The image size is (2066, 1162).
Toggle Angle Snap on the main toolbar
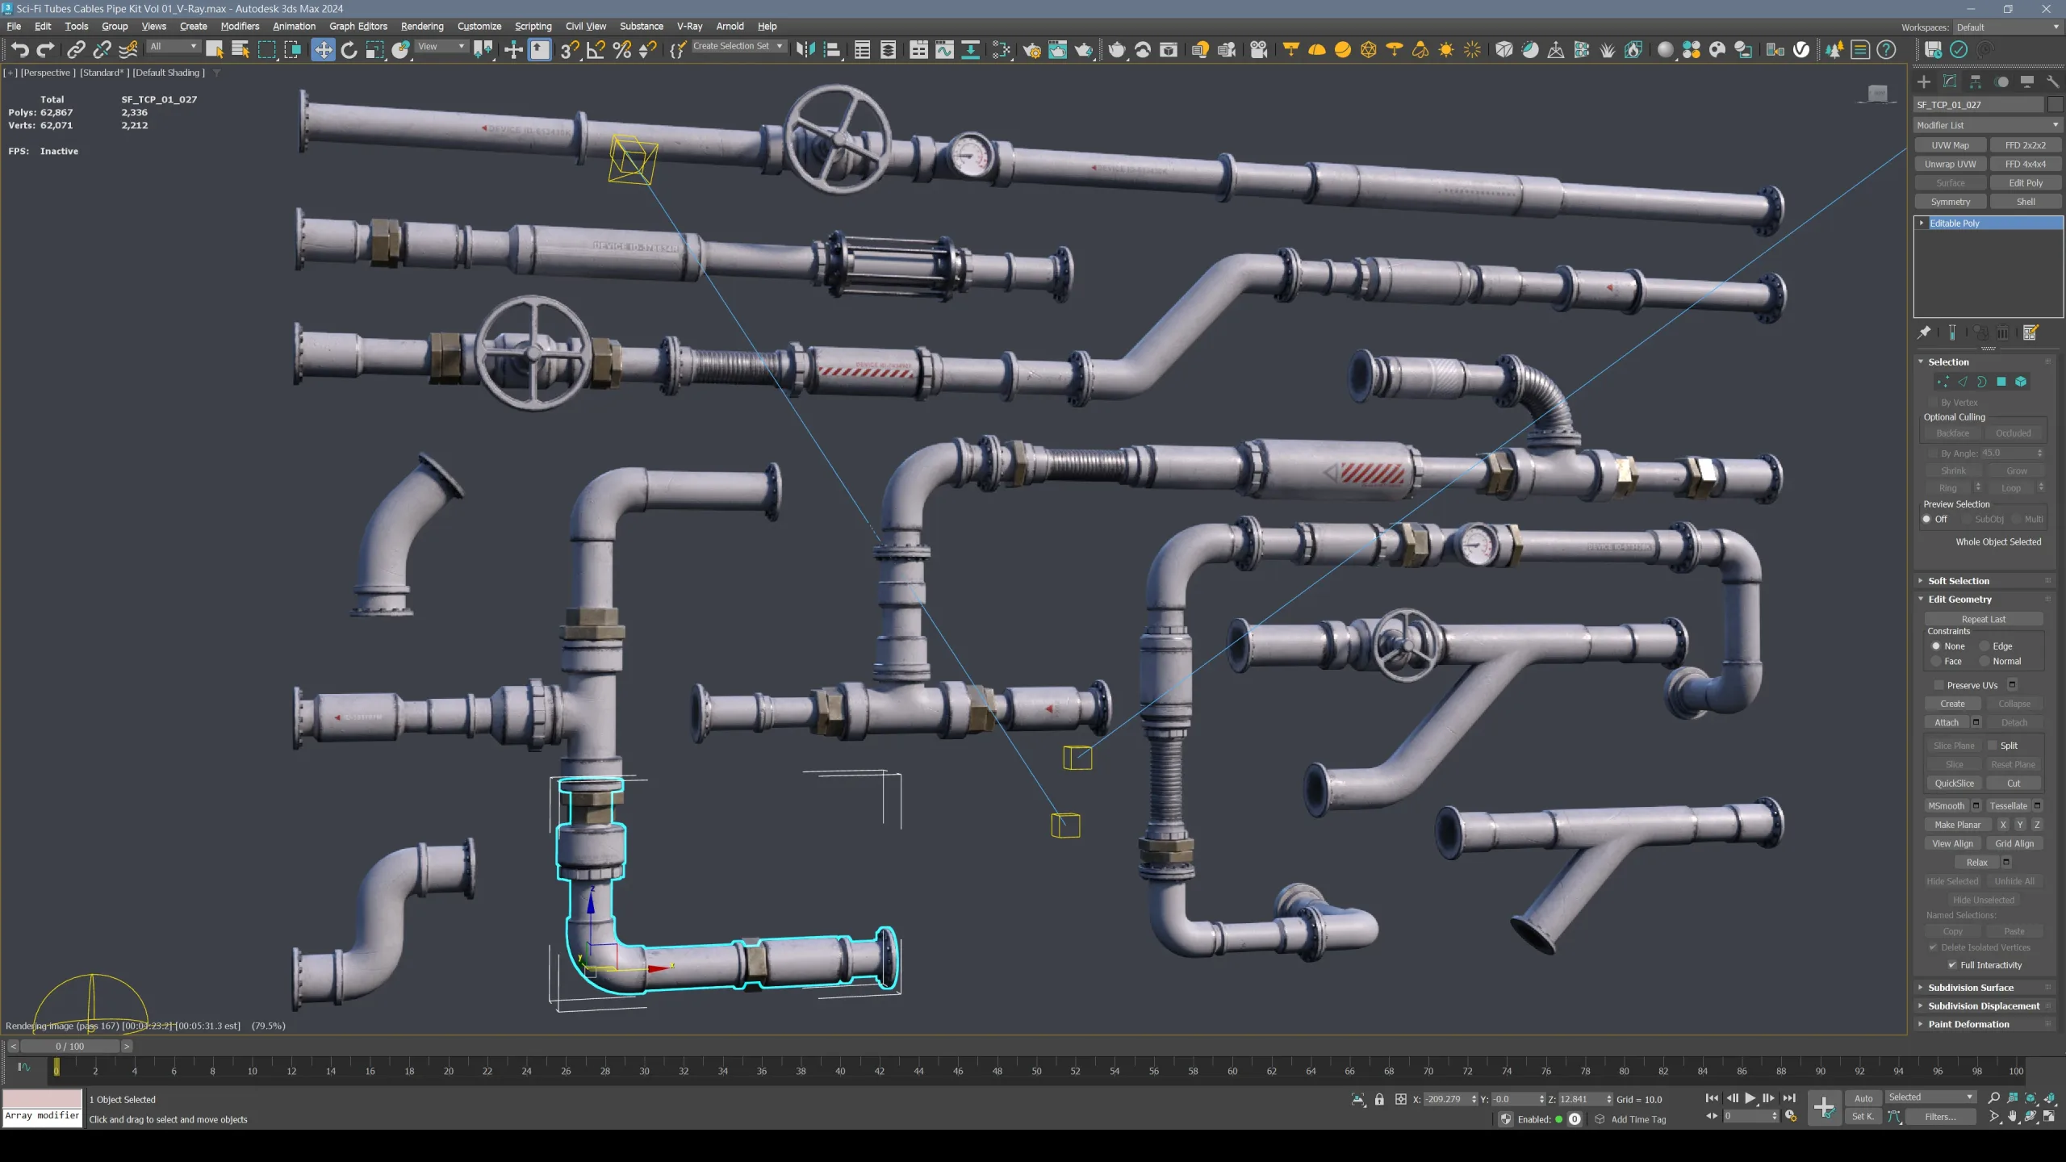click(x=596, y=49)
